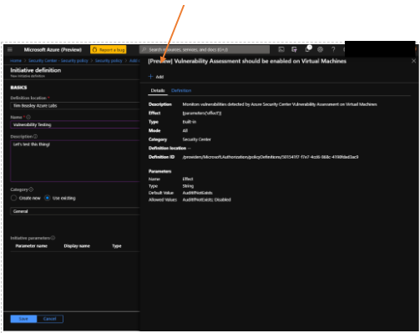Click the Display name column header
420x333 pixels.
[x=77, y=246]
